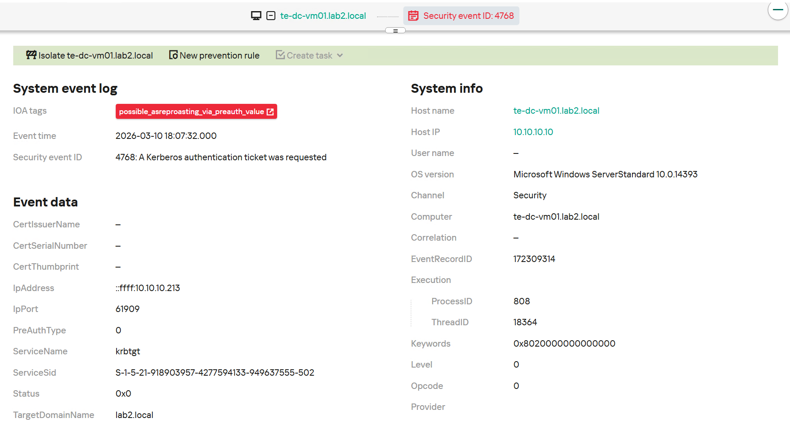The height and width of the screenshot is (421, 790).
Task: Click the possible_asreproasting_via_preauth_value IOA tag text
Action: click(x=191, y=112)
